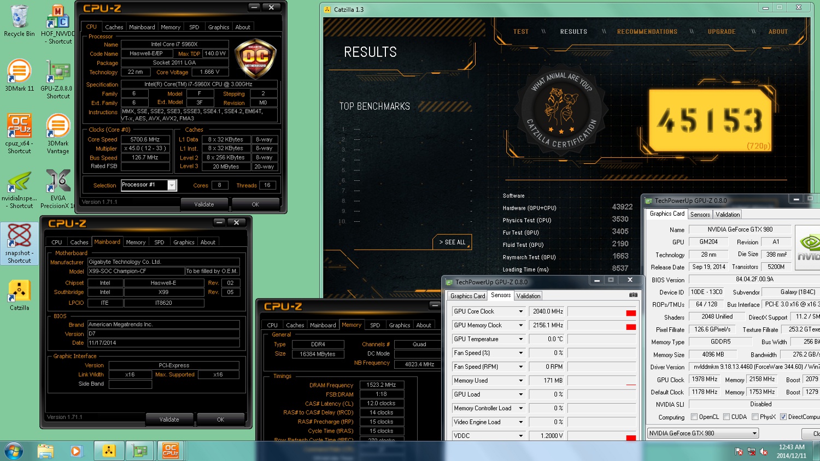Click the Action Center flag tray icon
The image size is (820, 461).
coord(739,452)
